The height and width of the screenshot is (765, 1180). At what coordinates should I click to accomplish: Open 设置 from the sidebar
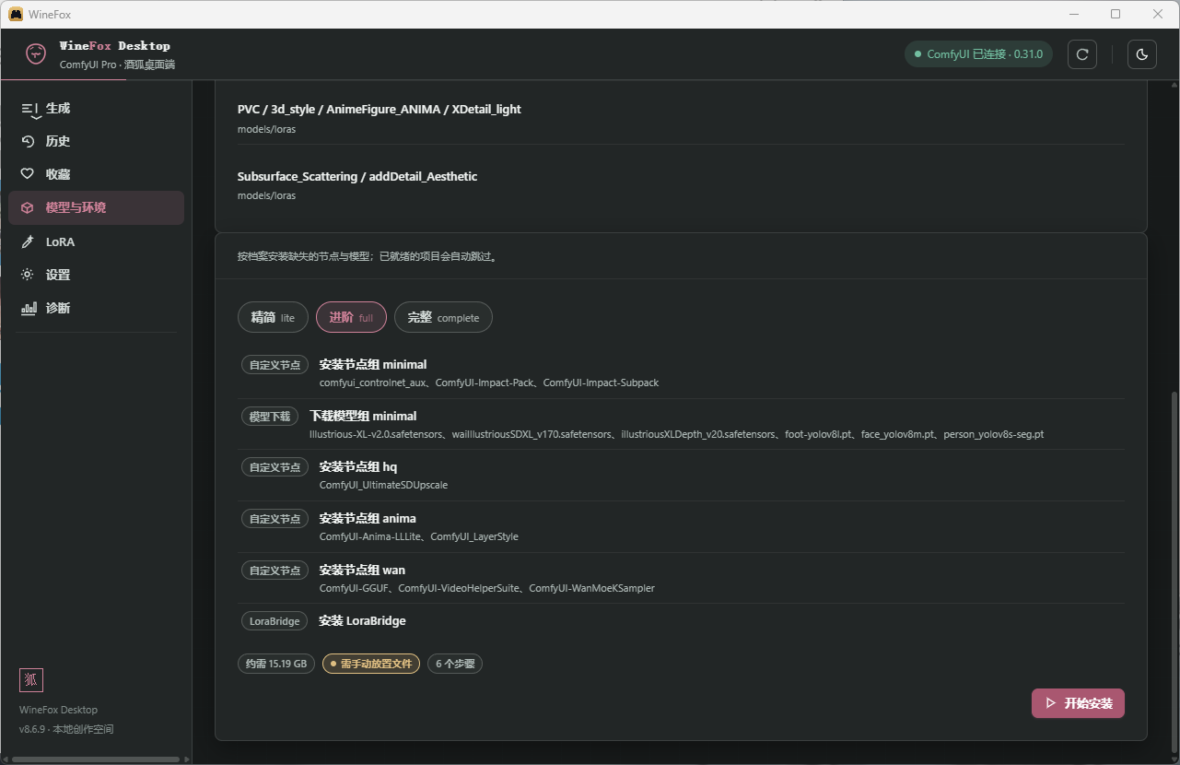96,275
